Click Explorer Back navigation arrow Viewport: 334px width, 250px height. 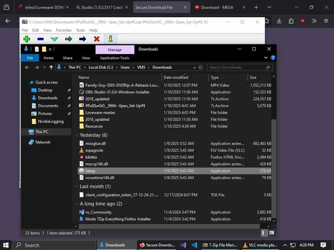[27, 67]
